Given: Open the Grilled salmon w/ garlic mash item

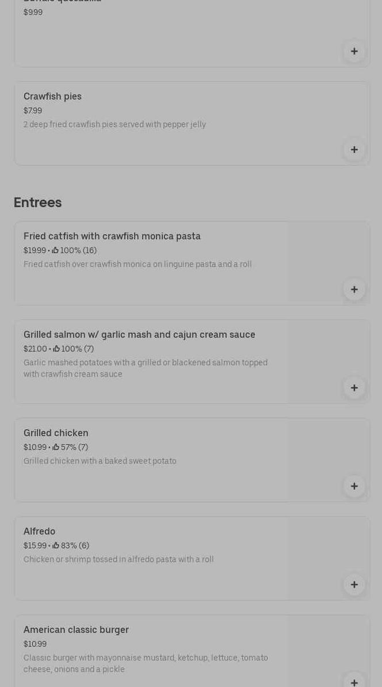Looking at the screenshot, I should pos(139,334).
